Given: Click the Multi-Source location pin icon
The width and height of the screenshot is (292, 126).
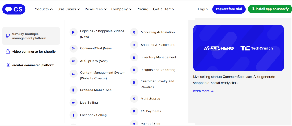Looking at the screenshot, I should click(134, 99).
